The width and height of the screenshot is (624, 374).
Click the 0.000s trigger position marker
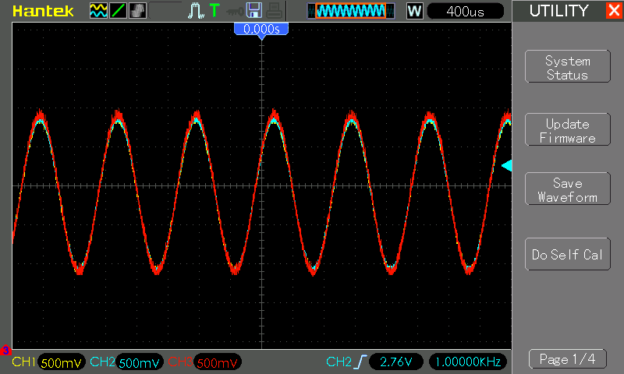point(261,30)
